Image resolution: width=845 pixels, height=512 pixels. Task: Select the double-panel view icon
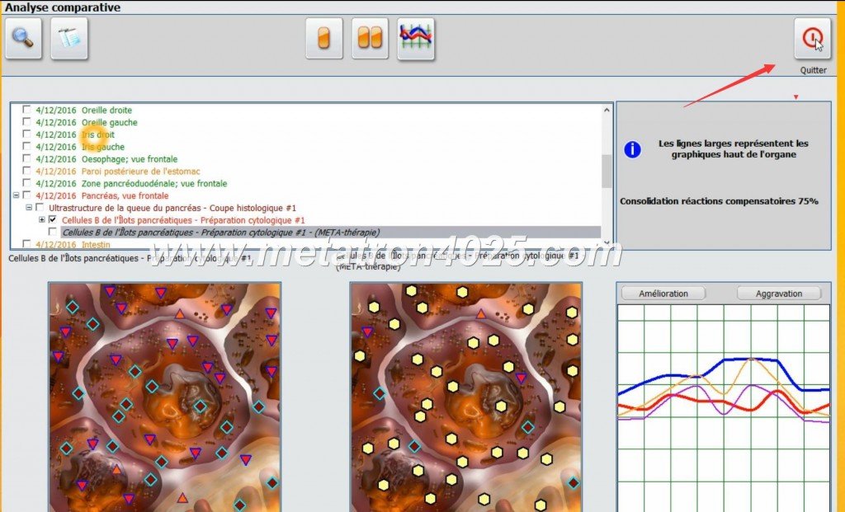tap(370, 39)
